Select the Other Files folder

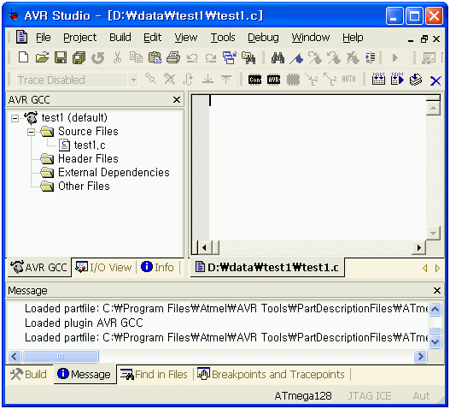pos(84,186)
